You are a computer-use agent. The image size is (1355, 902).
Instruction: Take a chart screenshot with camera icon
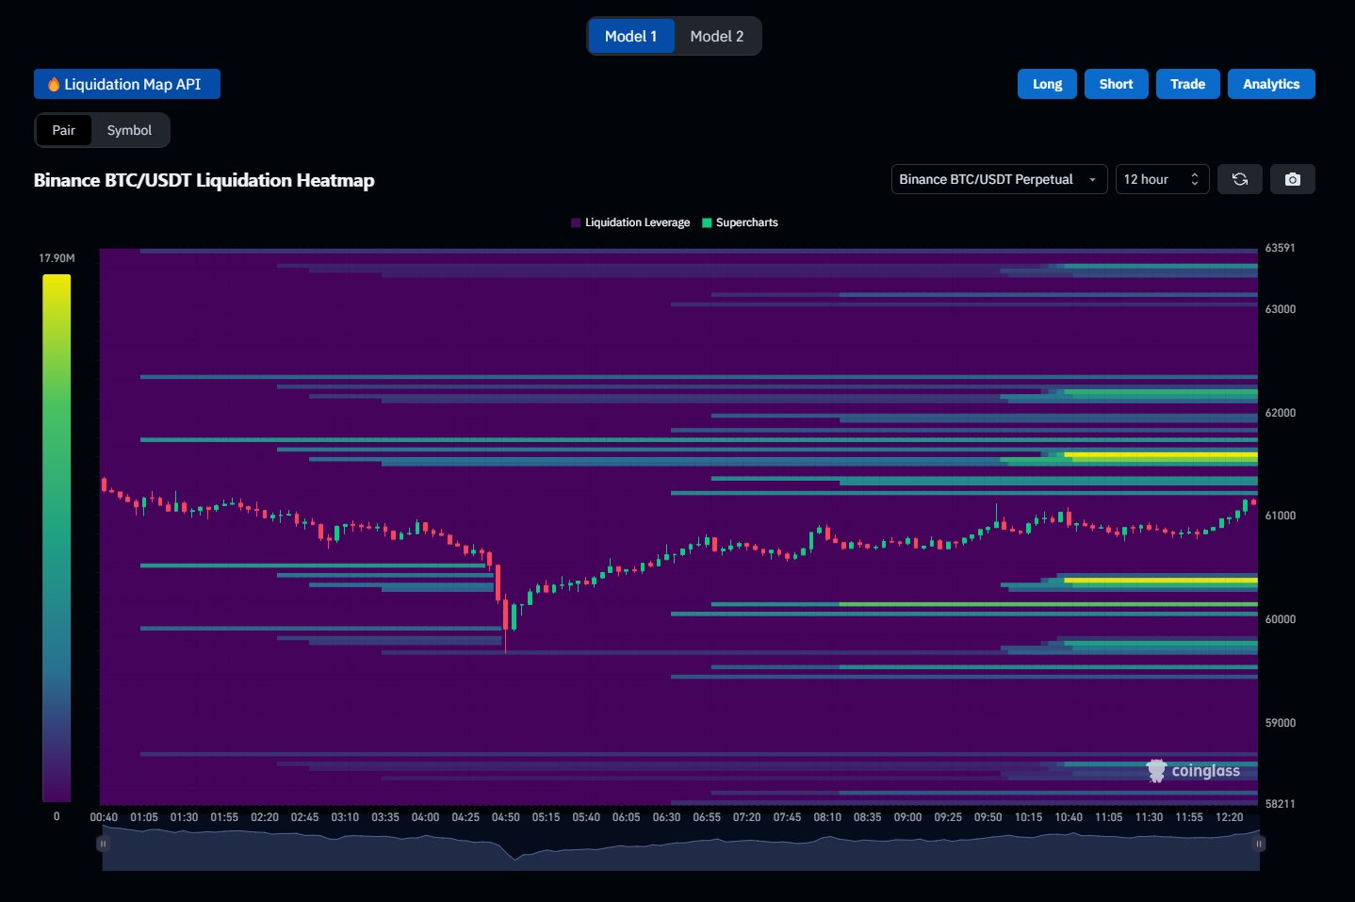coord(1292,179)
